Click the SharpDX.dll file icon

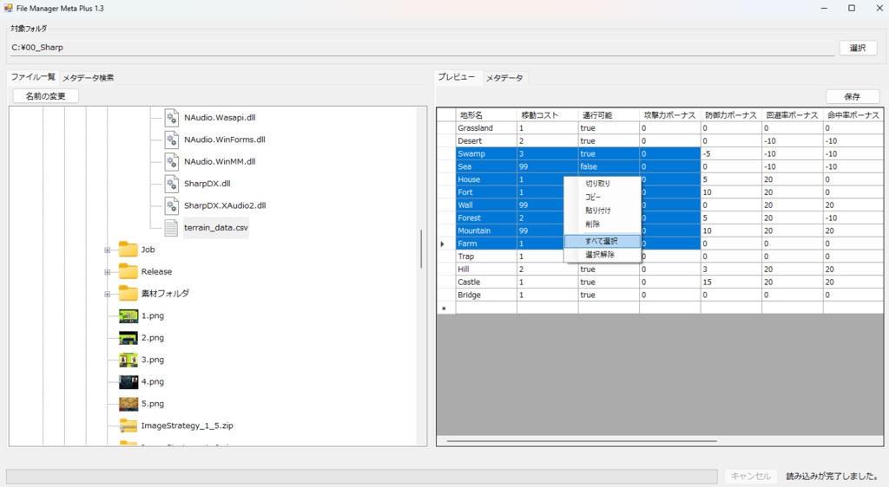tap(171, 184)
